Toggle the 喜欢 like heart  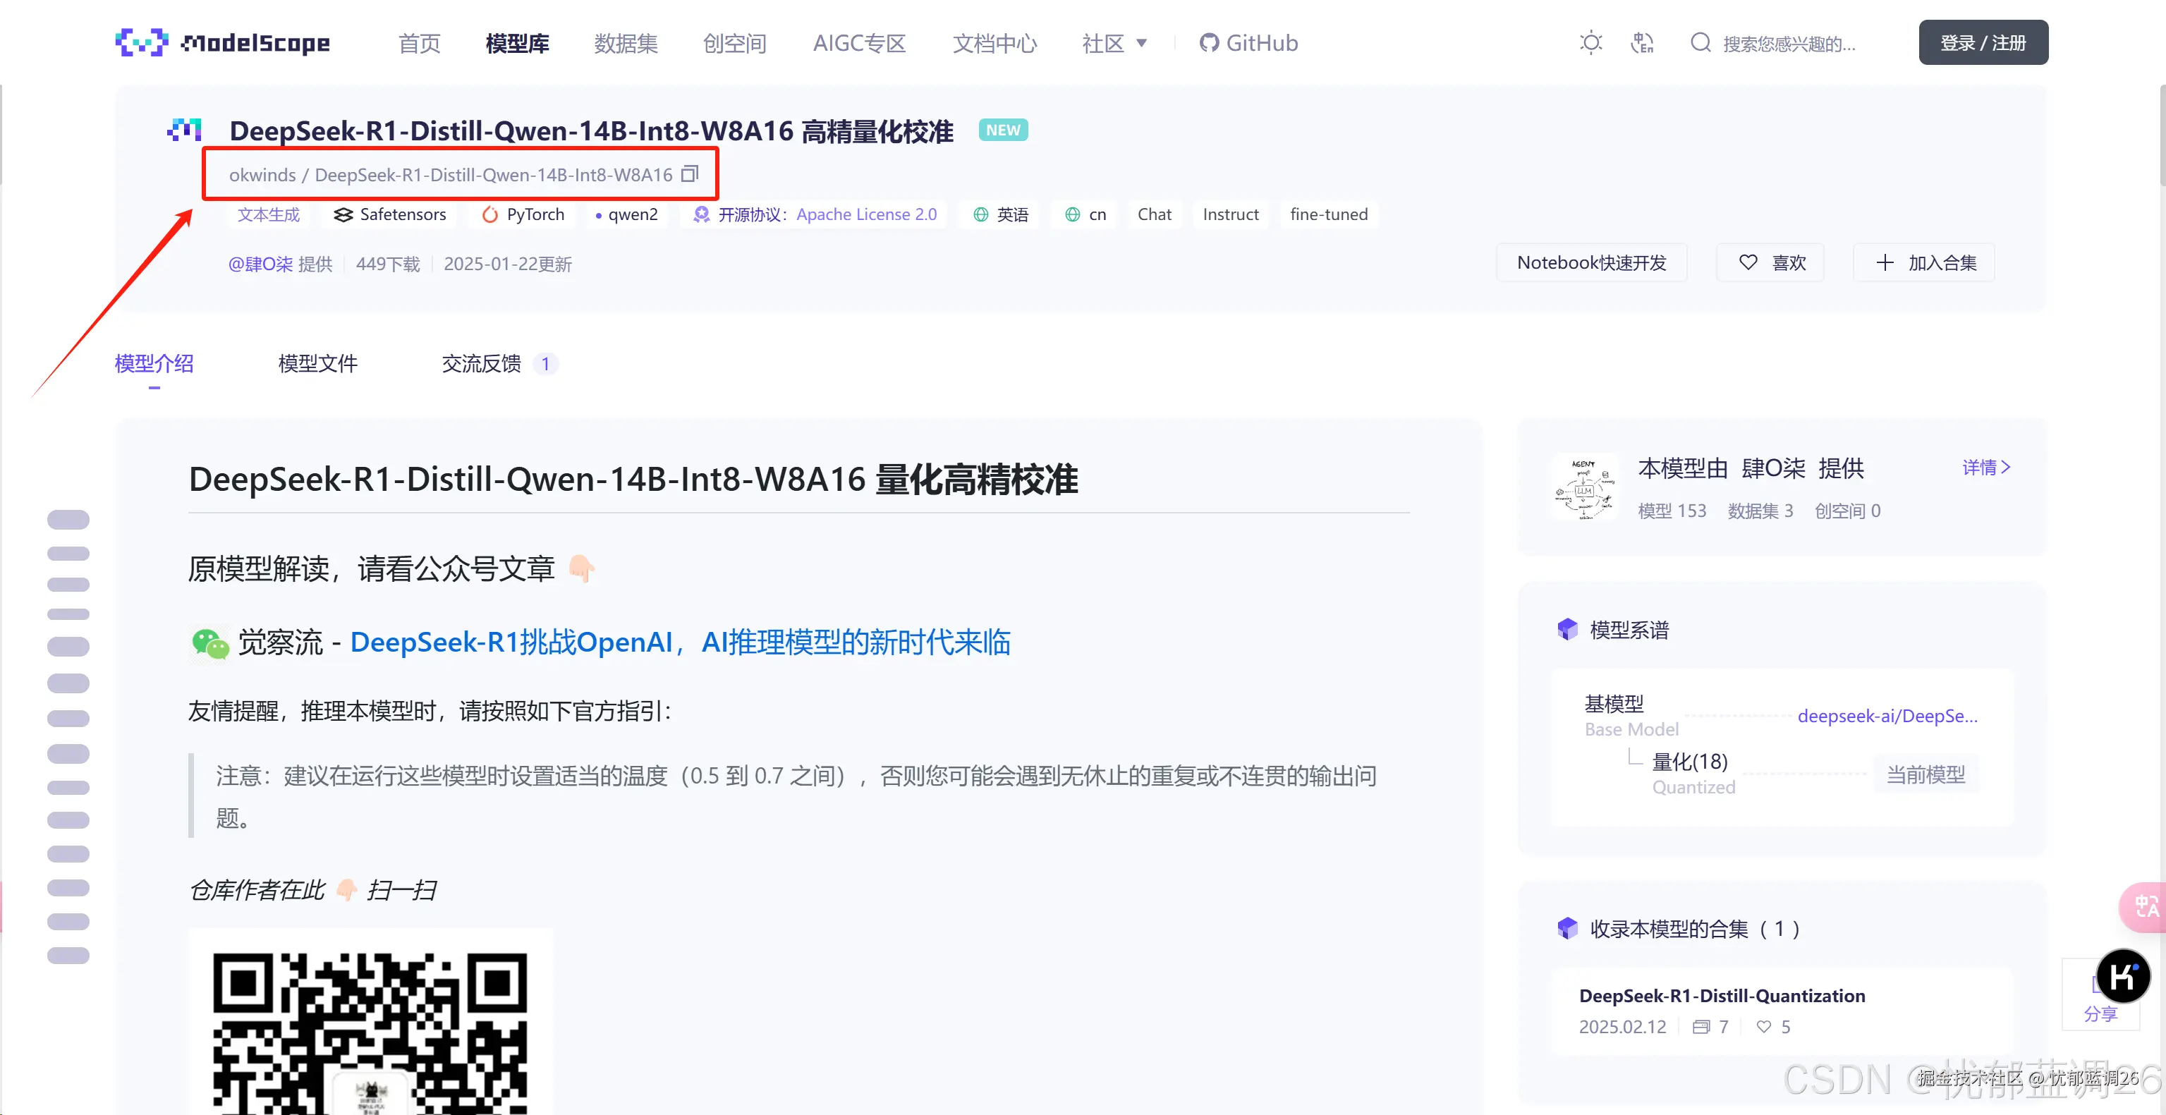pyautogui.click(x=1748, y=262)
